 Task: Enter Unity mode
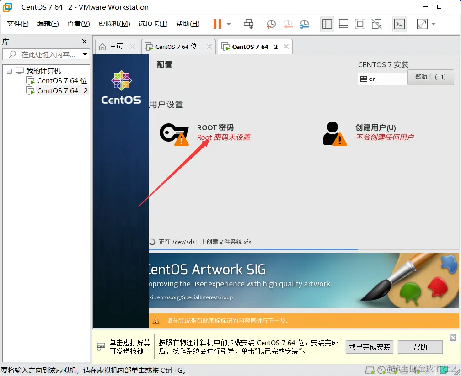coord(376,24)
